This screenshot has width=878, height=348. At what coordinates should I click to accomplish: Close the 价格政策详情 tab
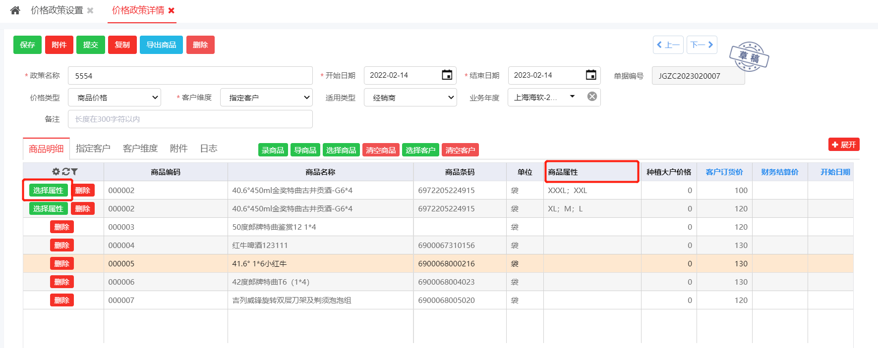pos(172,10)
